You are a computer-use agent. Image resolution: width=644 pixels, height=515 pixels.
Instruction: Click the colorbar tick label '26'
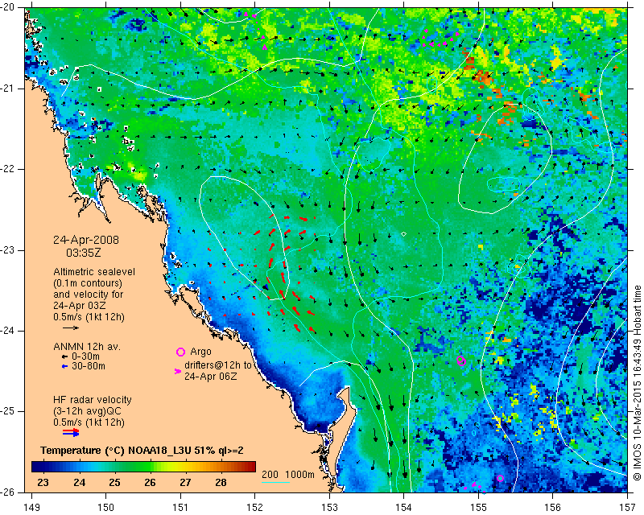coord(150,482)
